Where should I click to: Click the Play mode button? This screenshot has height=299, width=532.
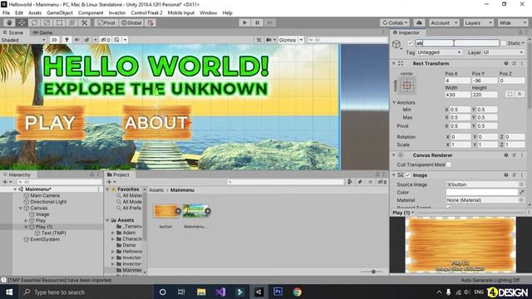(244, 22)
